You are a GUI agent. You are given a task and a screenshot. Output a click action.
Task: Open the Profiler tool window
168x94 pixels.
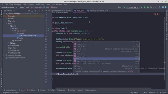click(51, 90)
